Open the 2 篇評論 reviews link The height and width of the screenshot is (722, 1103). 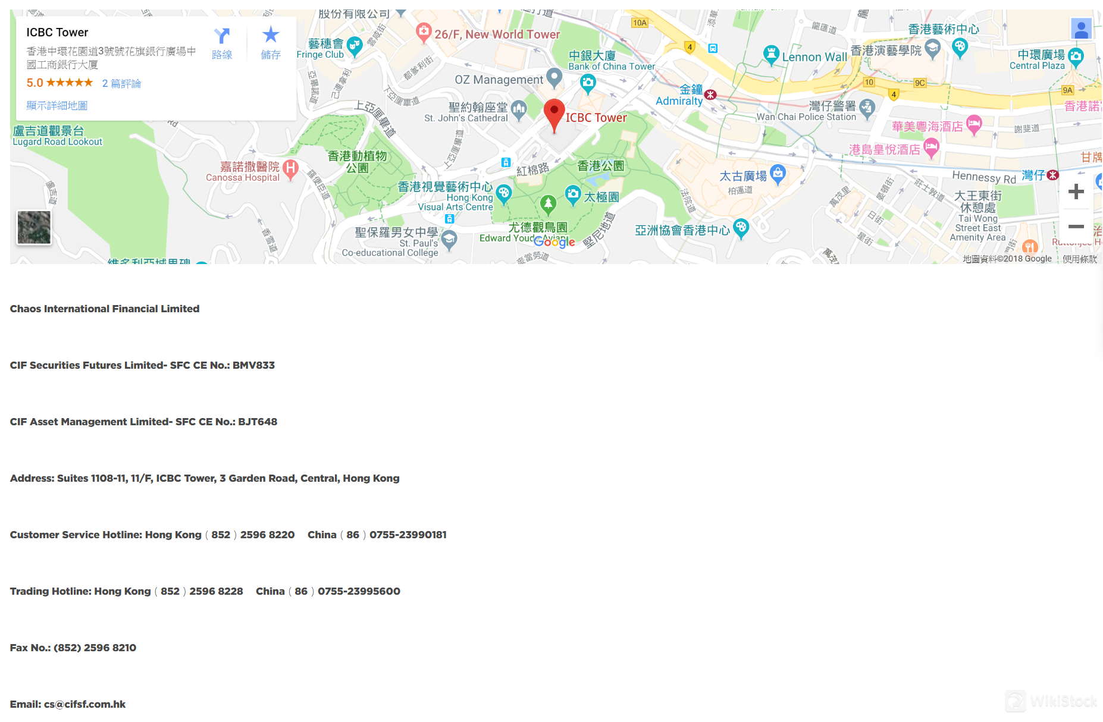[121, 83]
